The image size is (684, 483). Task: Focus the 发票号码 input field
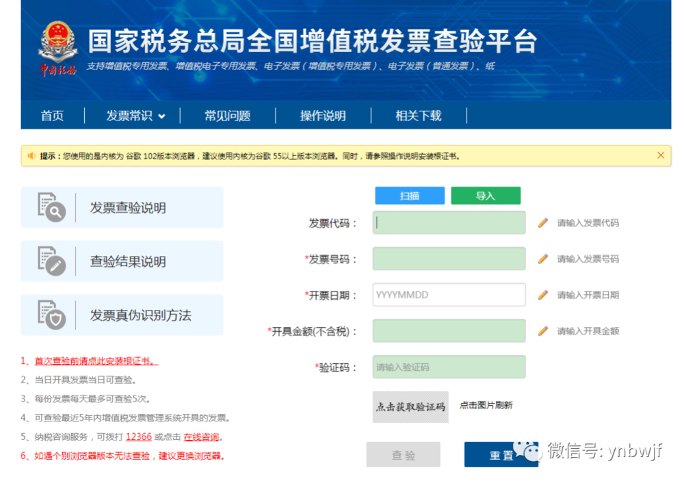pyautogui.click(x=449, y=259)
